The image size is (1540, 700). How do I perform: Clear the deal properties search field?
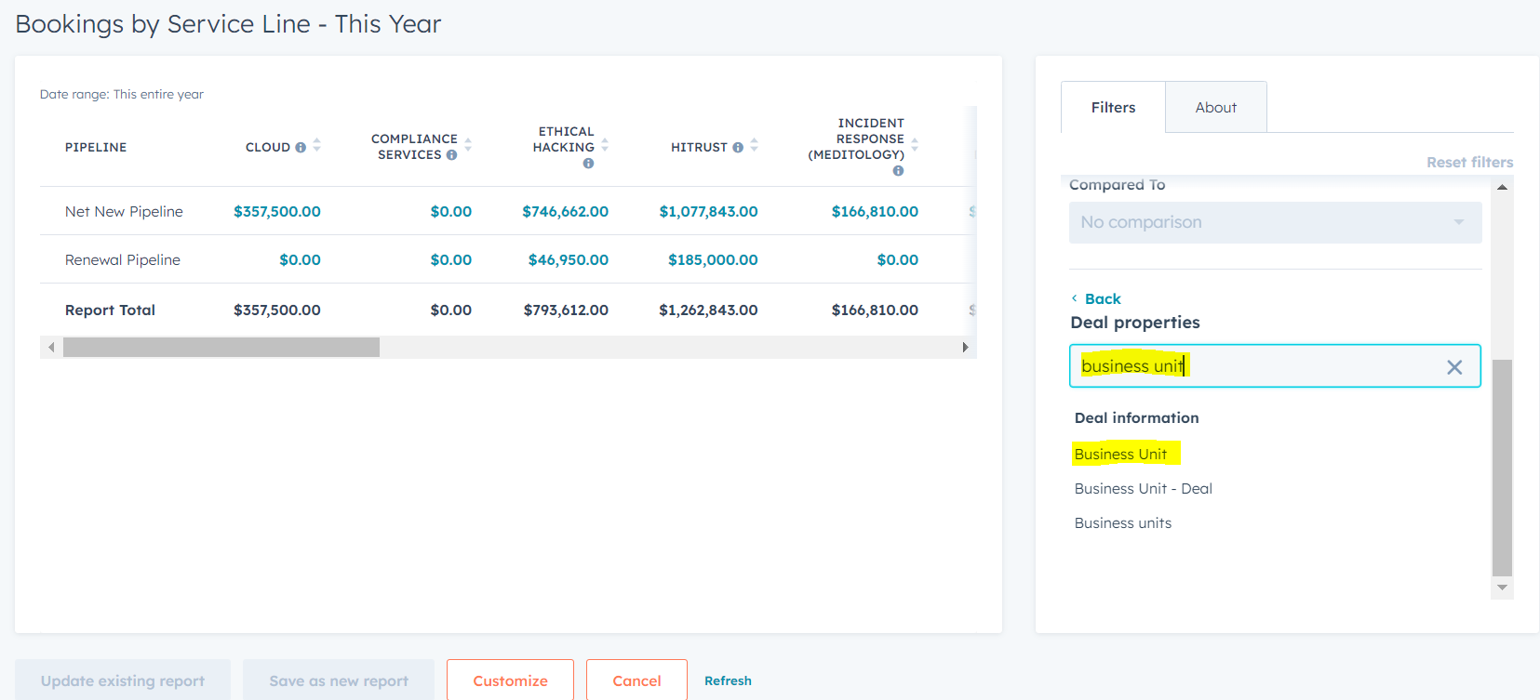tap(1454, 367)
